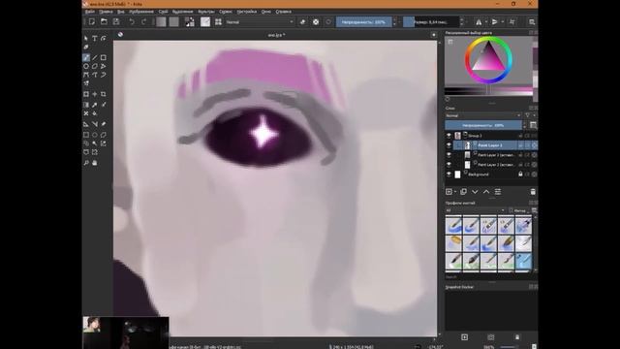
Task: Open the Layer menu
Action: [x=163, y=12]
